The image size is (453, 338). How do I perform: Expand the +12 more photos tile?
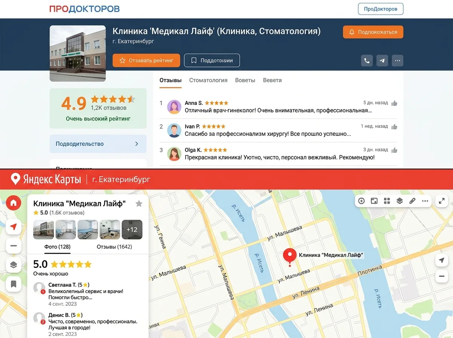pos(132,230)
